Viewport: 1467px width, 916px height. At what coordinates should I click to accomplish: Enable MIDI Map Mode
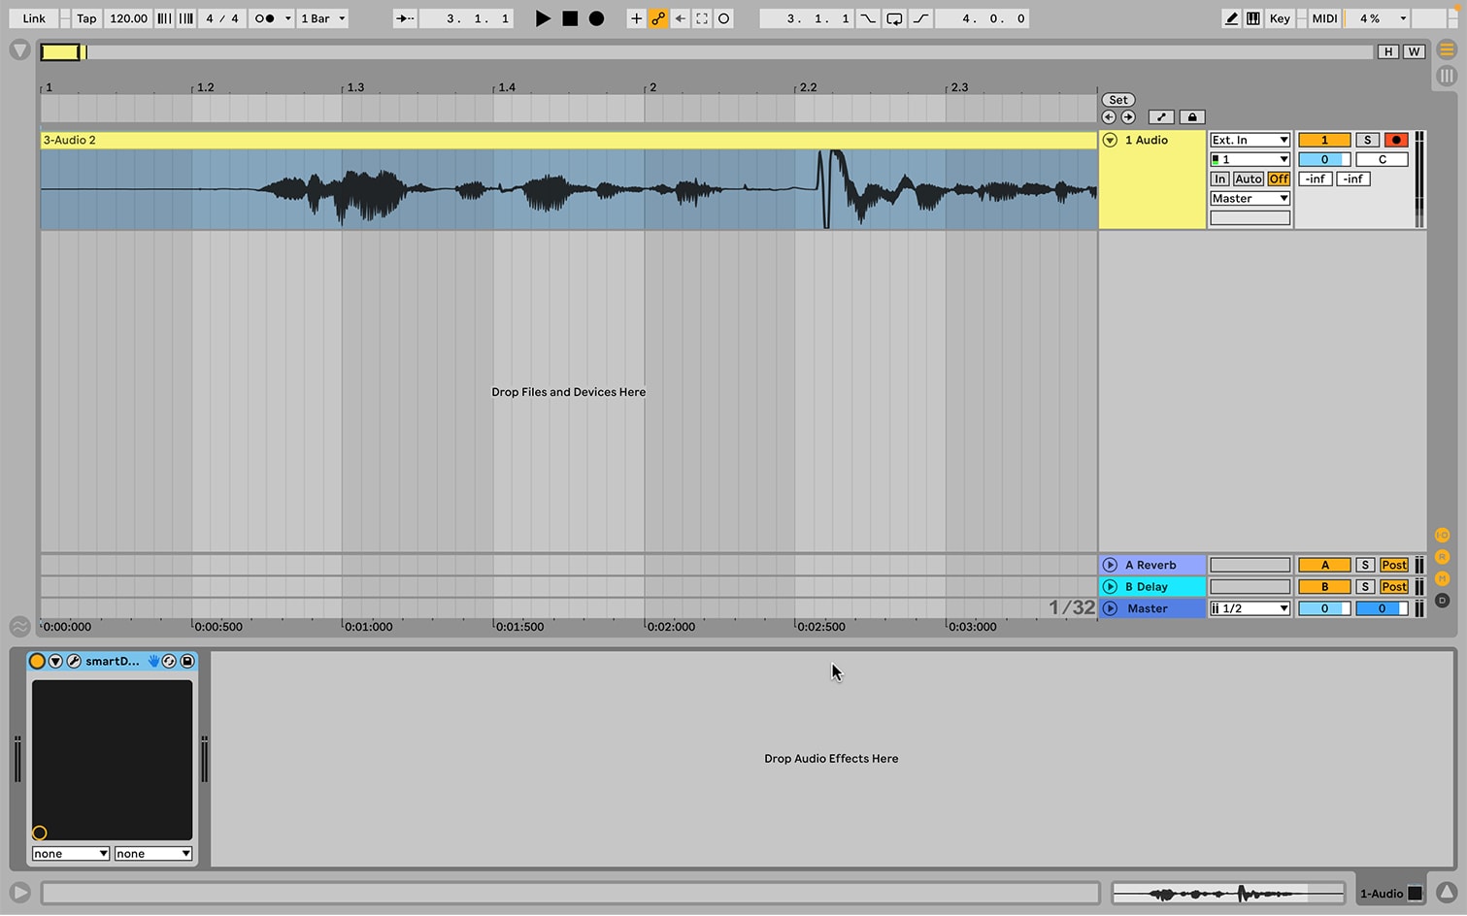tap(1324, 18)
